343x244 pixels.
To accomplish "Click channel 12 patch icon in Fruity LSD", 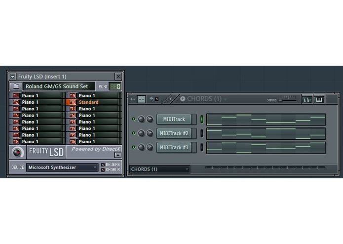I will pos(73,115).
